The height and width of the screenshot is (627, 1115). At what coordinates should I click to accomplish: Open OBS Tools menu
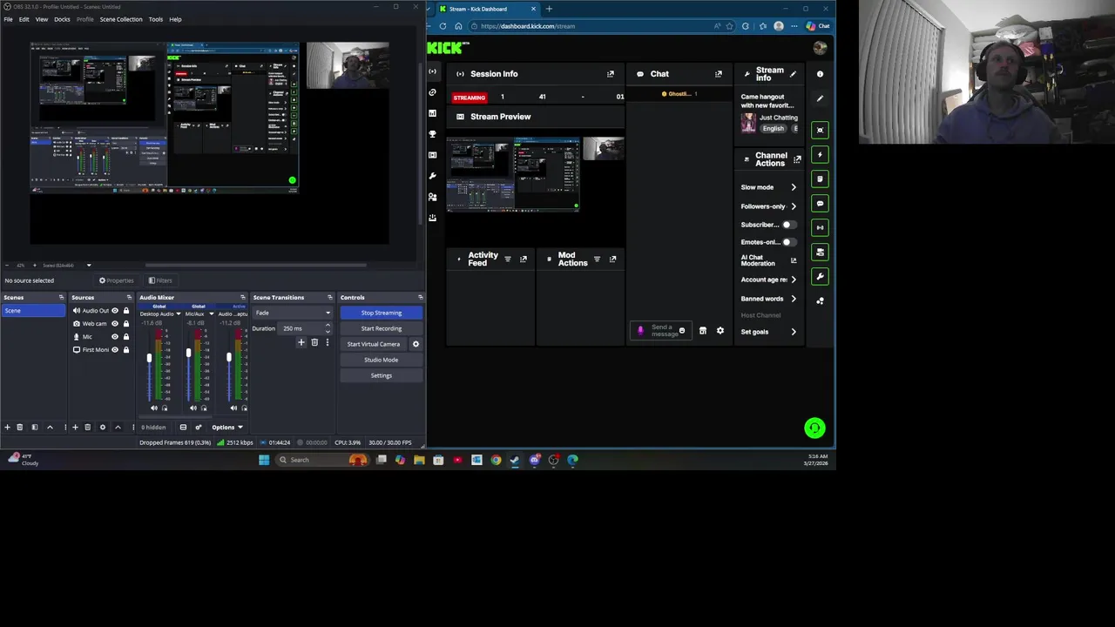[155, 19]
